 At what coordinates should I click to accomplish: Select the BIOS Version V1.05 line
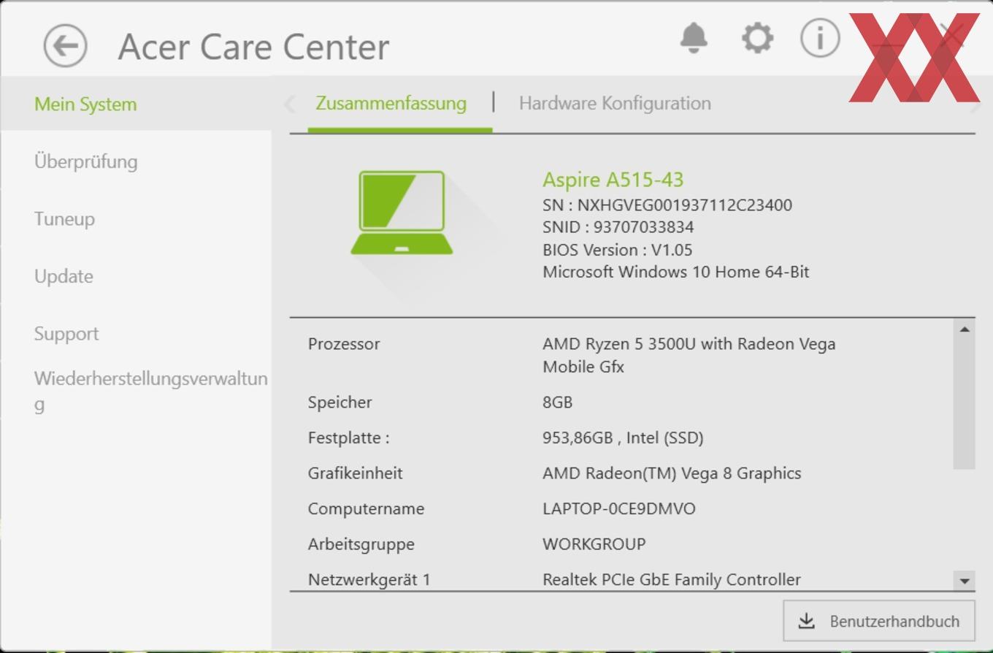pyautogui.click(x=617, y=250)
